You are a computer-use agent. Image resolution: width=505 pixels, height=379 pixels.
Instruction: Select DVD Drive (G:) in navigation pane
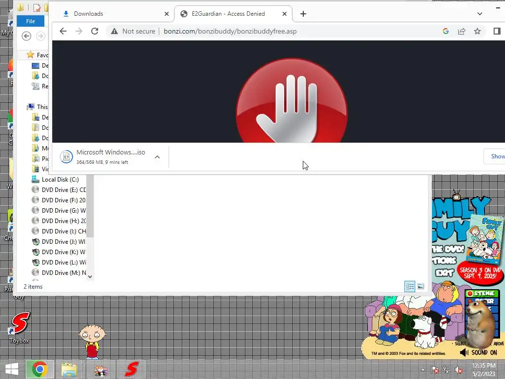[x=59, y=210]
